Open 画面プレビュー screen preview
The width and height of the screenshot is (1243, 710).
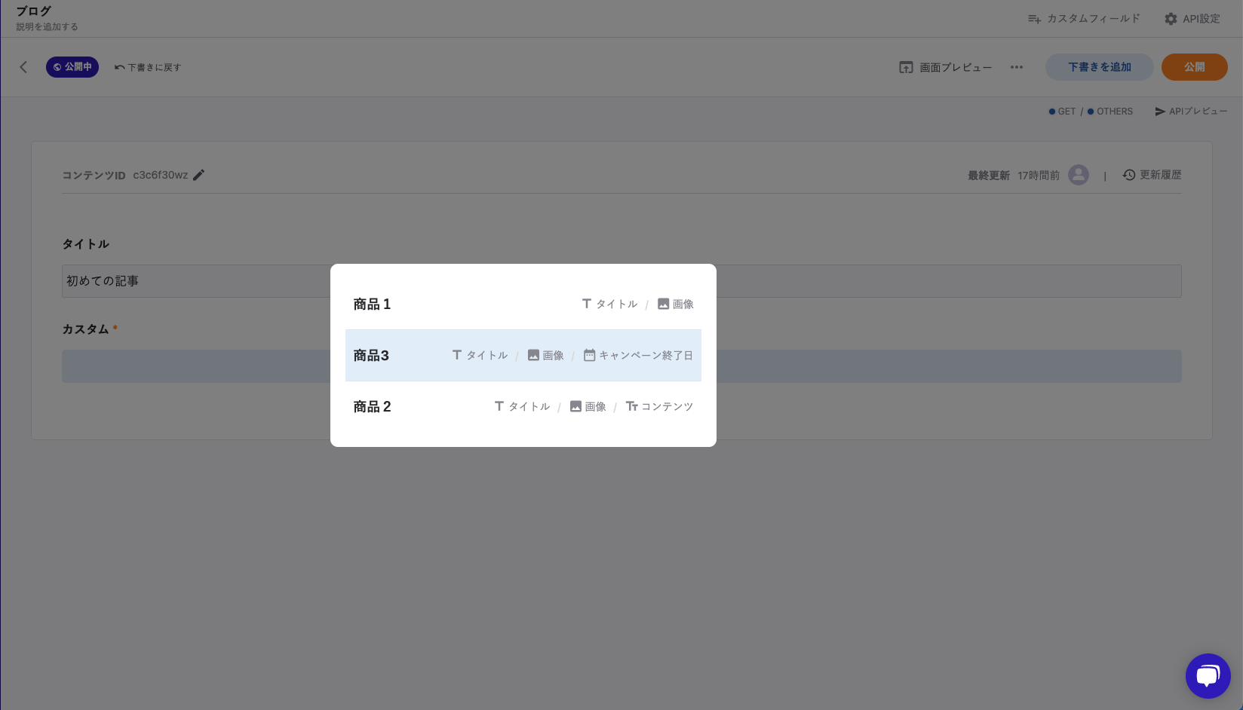click(946, 67)
